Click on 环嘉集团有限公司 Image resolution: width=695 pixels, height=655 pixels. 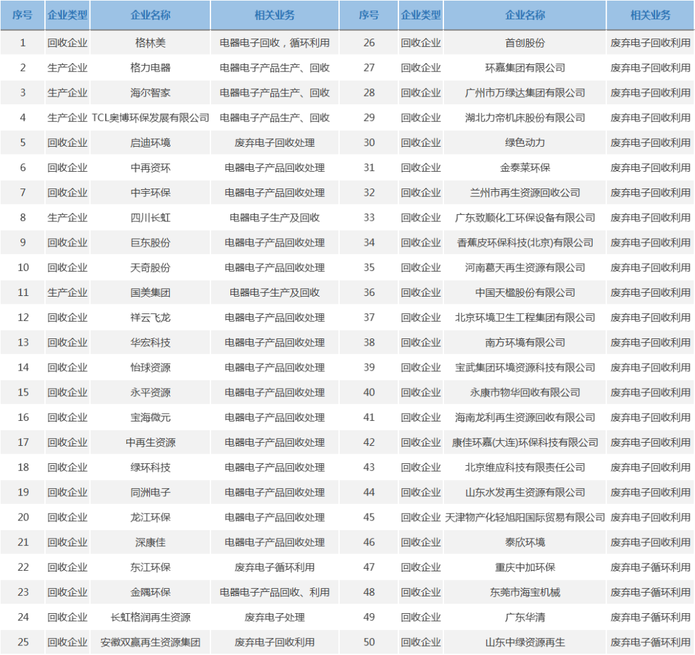[525, 68]
